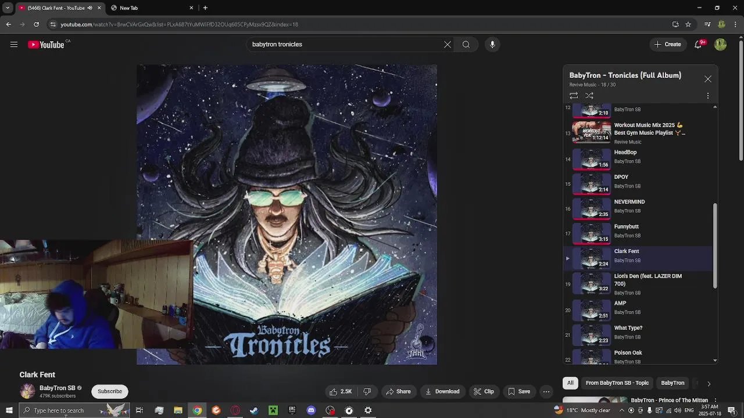The image size is (744, 418).
Task: Open Steam from taskbar
Action: pos(254,410)
